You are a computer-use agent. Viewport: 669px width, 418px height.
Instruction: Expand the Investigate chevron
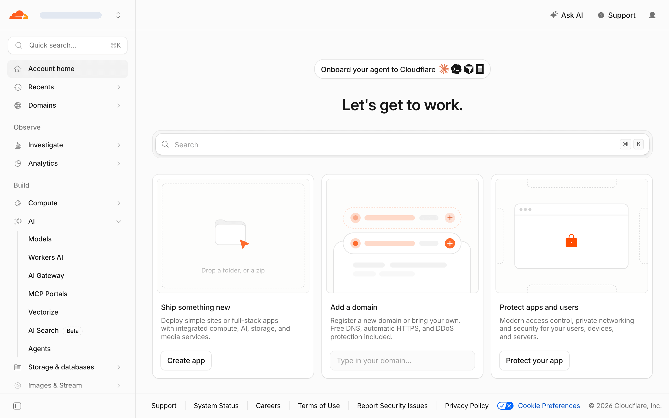pos(119,145)
